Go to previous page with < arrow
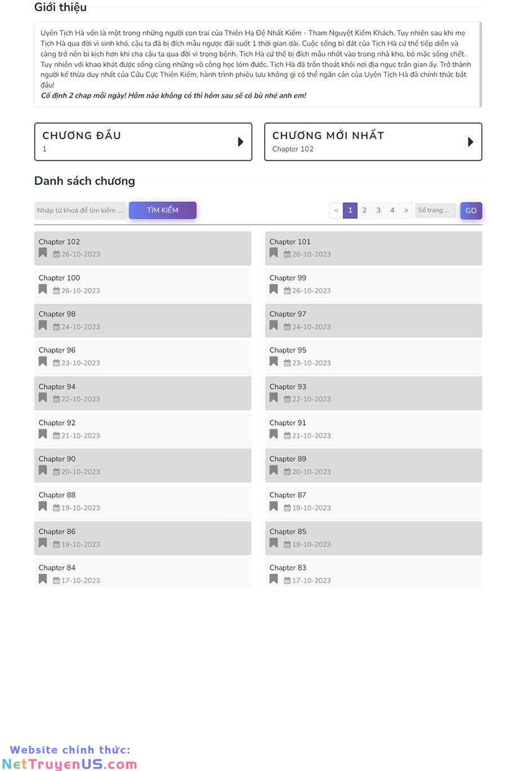This screenshot has width=507, height=771. (336, 211)
